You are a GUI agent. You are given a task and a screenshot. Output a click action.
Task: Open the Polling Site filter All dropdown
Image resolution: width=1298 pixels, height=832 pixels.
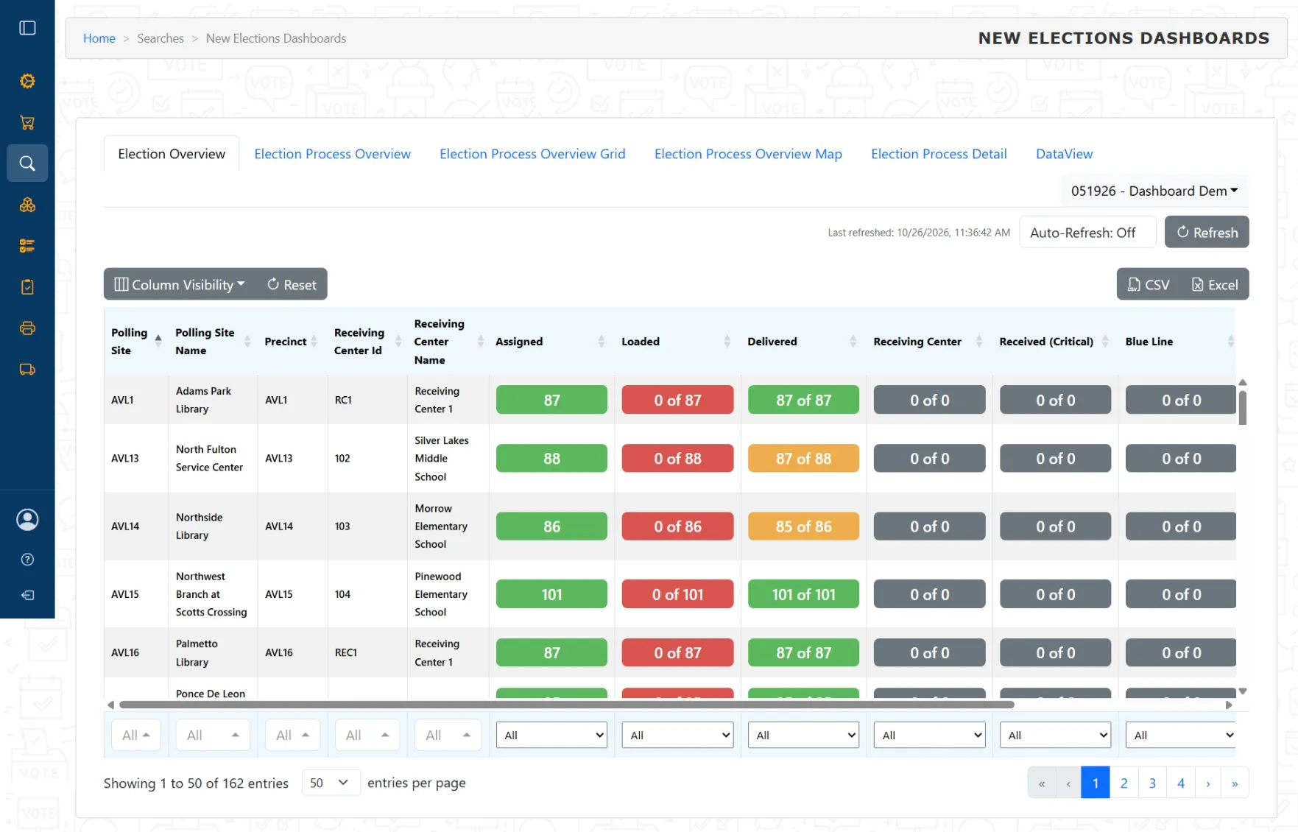pyautogui.click(x=136, y=735)
